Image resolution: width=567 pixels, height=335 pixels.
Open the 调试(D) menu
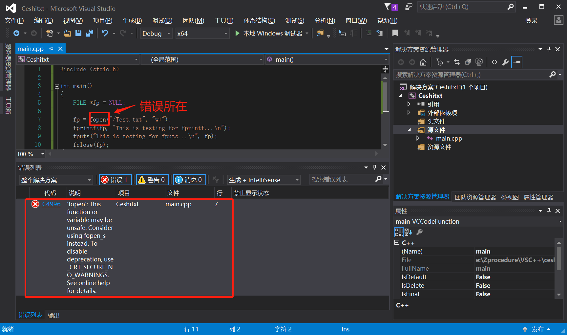pyautogui.click(x=162, y=20)
